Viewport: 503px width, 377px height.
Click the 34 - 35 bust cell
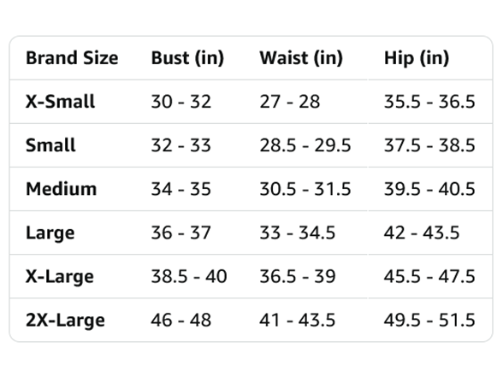click(181, 189)
